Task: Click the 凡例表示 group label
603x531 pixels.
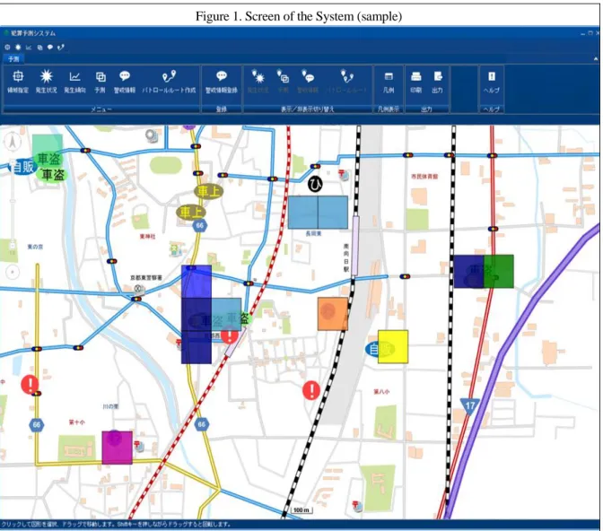Action: (389, 109)
